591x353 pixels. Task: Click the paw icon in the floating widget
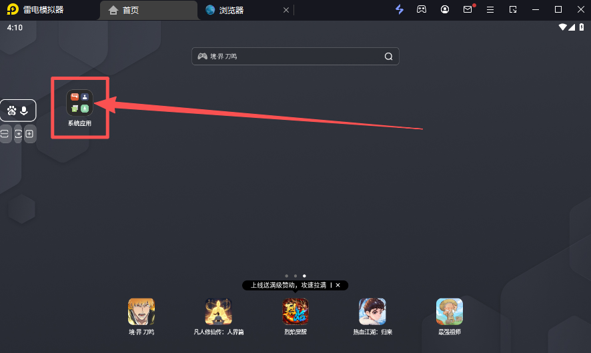12,111
